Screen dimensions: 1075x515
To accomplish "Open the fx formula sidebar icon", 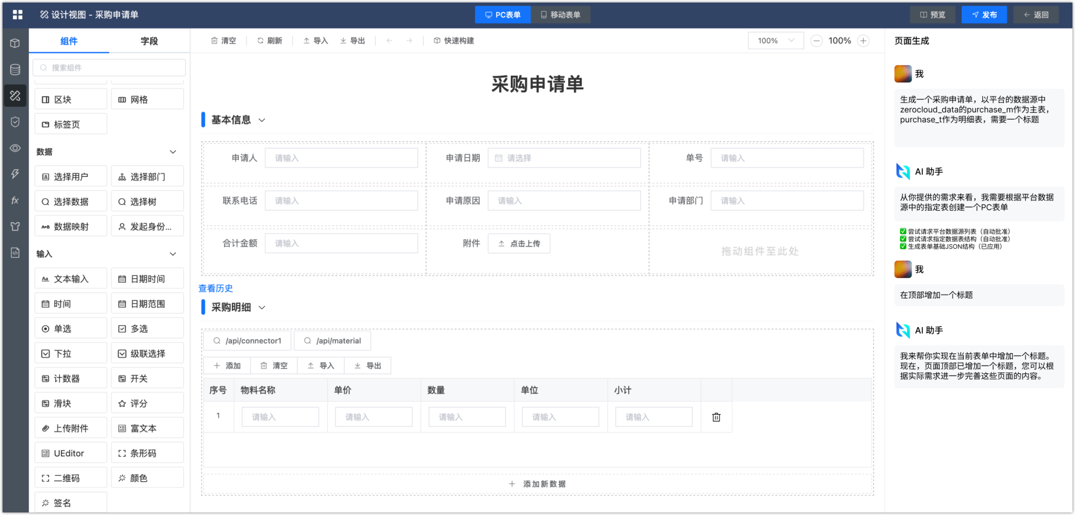I will pyautogui.click(x=15, y=200).
